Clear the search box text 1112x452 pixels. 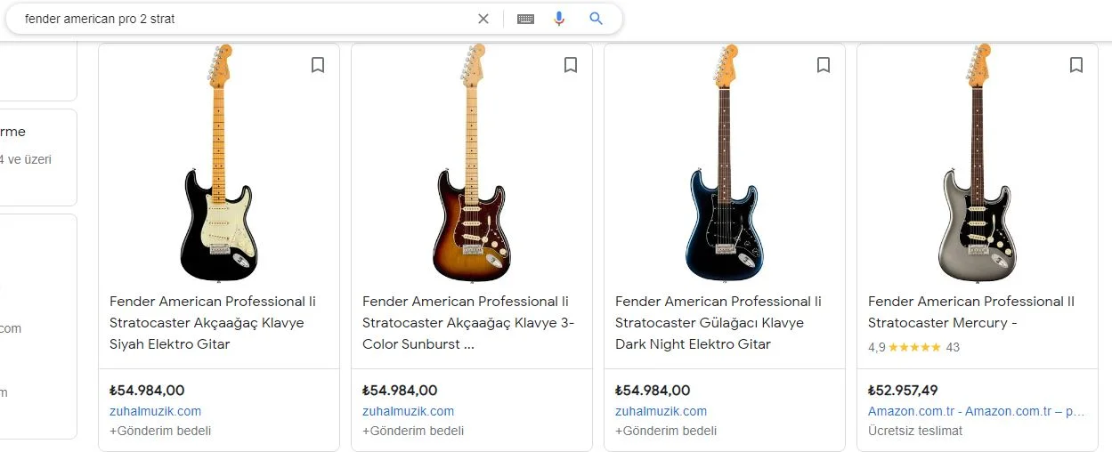[483, 19]
